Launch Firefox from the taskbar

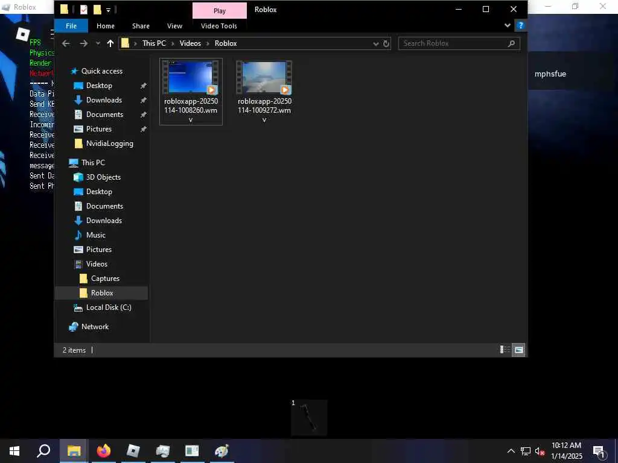coord(104,451)
